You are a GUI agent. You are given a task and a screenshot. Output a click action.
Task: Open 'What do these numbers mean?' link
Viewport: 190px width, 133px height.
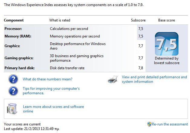[x=47, y=79]
